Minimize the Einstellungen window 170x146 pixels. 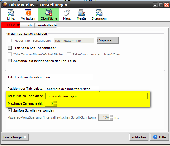pyautogui.click(x=155, y=5)
